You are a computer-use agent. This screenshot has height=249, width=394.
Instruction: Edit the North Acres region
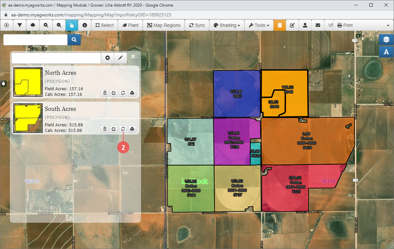(114, 93)
